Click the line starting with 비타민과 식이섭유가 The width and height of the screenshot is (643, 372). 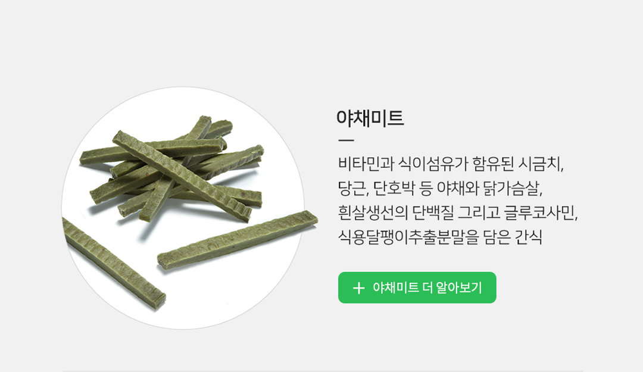pyautogui.click(x=451, y=164)
